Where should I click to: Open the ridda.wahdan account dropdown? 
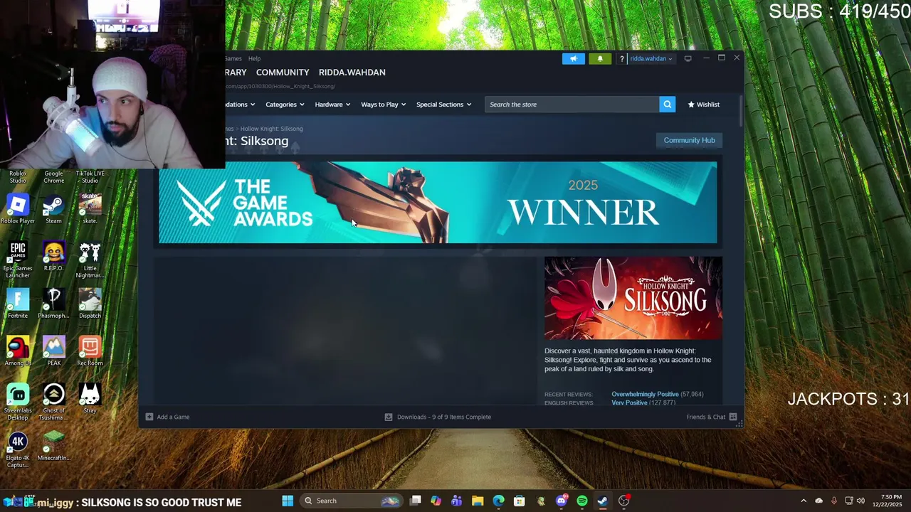coord(651,59)
